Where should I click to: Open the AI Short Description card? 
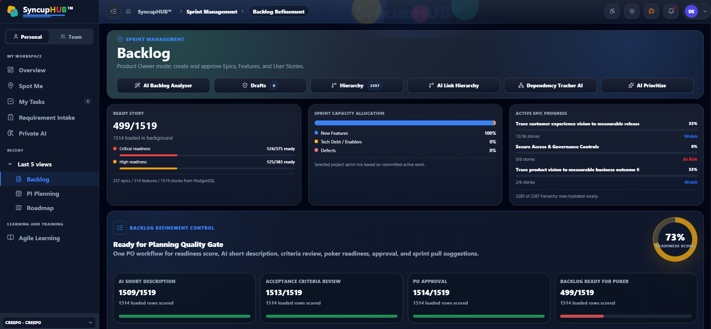click(x=184, y=298)
